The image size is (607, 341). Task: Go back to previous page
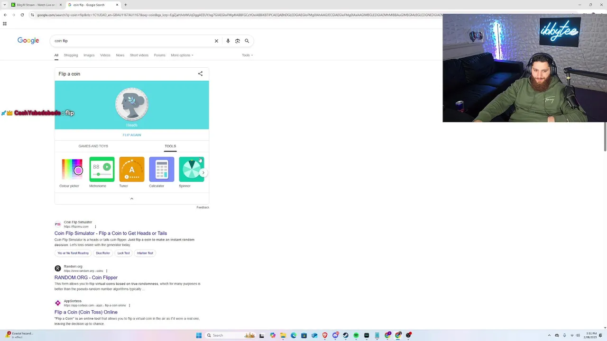coord(5,15)
